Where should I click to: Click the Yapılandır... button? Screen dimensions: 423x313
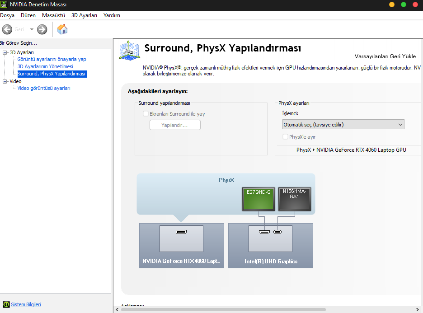click(x=175, y=125)
